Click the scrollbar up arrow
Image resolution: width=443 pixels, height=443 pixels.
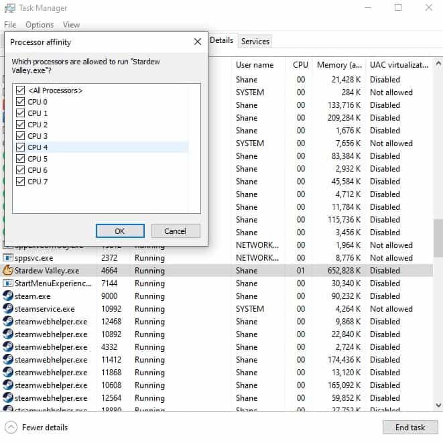438,64
